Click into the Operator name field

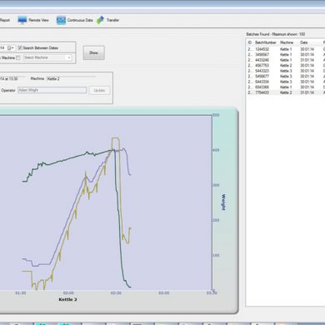click(x=52, y=90)
